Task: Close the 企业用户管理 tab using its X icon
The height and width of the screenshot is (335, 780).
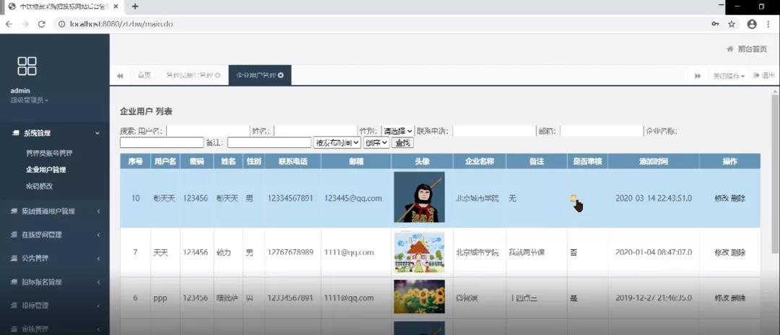Action: [x=281, y=75]
